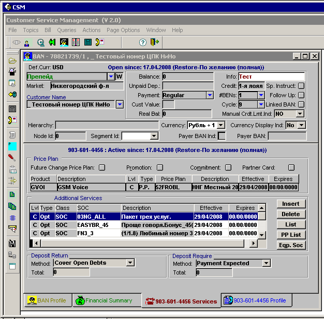Toggle the Commitment checkbox
Screen dimensions: 324x319
(x=228, y=168)
